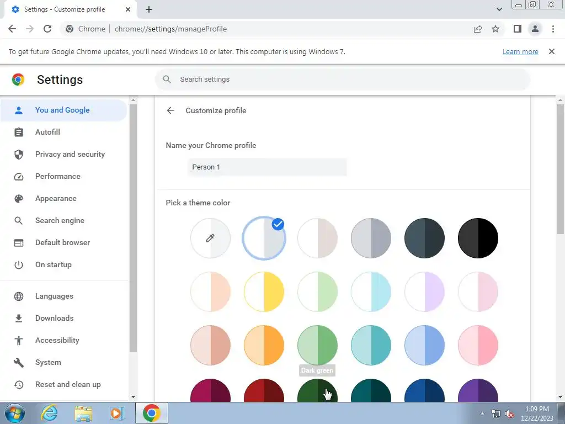Select the checked default theme color swatch
Image resolution: width=565 pixels, height=424 pixels.
click(x=264, y=238)
